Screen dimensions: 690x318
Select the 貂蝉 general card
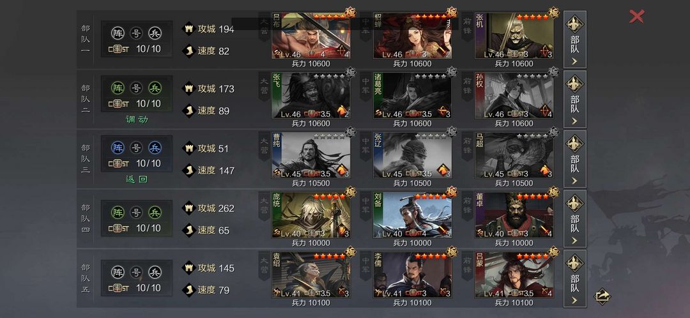click(x=412, y=36)
